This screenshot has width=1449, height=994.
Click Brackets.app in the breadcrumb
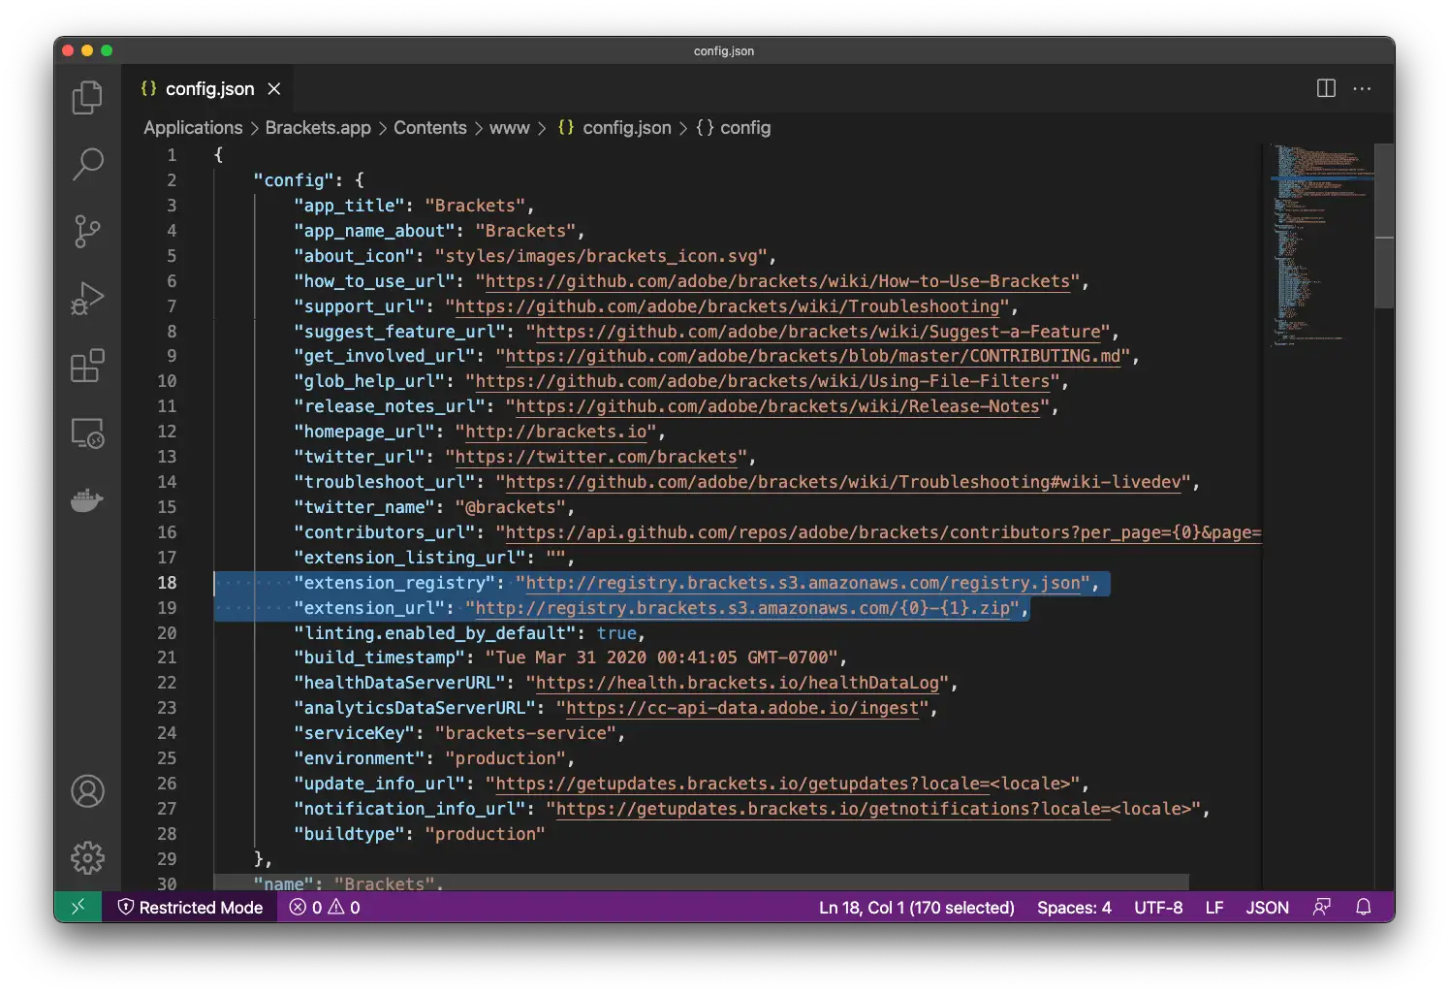pyautogui.click(x=318, y=127)
